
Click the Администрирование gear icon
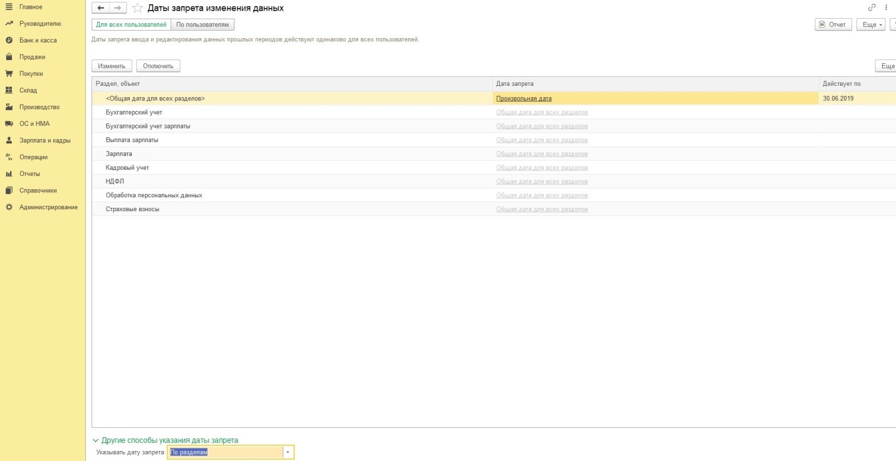coord(9,207)
